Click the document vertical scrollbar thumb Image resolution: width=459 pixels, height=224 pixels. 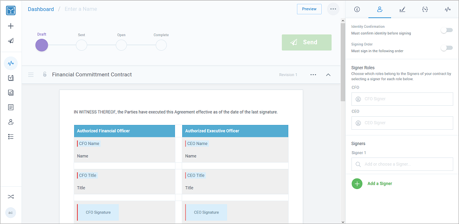(x=343, y=62)
